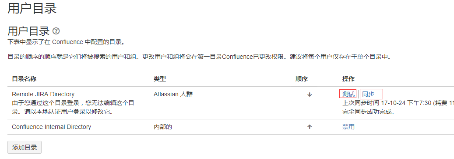Click the Remote JIRA Directory name
Viewport: 454px width, 159px height.
click(x=43, y=94)
